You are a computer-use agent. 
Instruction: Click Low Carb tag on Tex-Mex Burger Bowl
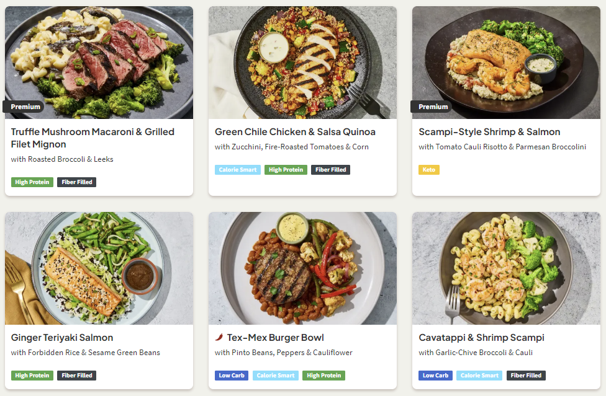232,376
